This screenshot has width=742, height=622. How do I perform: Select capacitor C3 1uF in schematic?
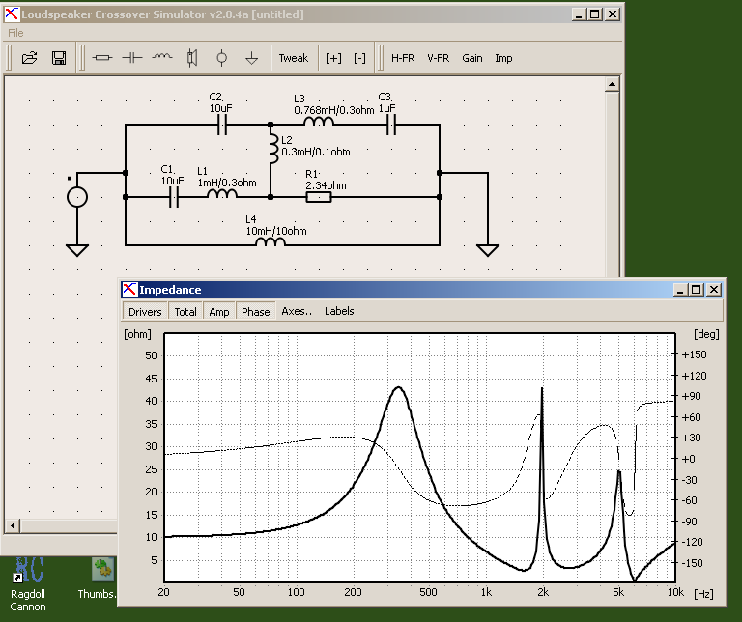click(391, 125)
